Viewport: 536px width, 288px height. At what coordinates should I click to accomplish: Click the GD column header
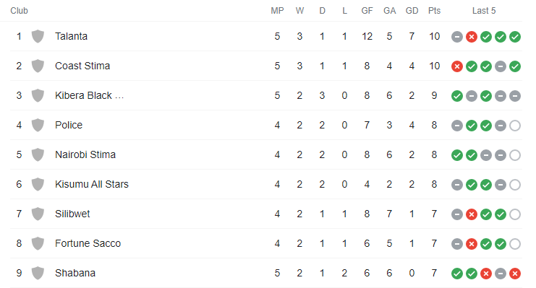coord(412,11)
